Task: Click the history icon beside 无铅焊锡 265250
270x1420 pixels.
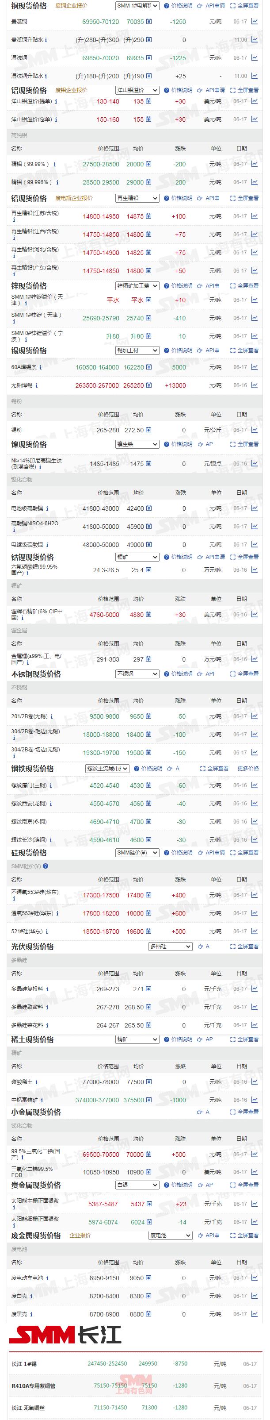Action: pos(149,386)
